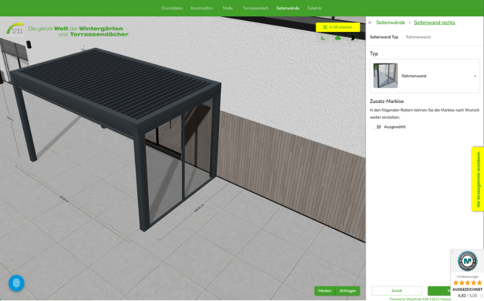Open the certified reviews seal badge
Screen dimensions: 484x301
click(x=467, y=261)
